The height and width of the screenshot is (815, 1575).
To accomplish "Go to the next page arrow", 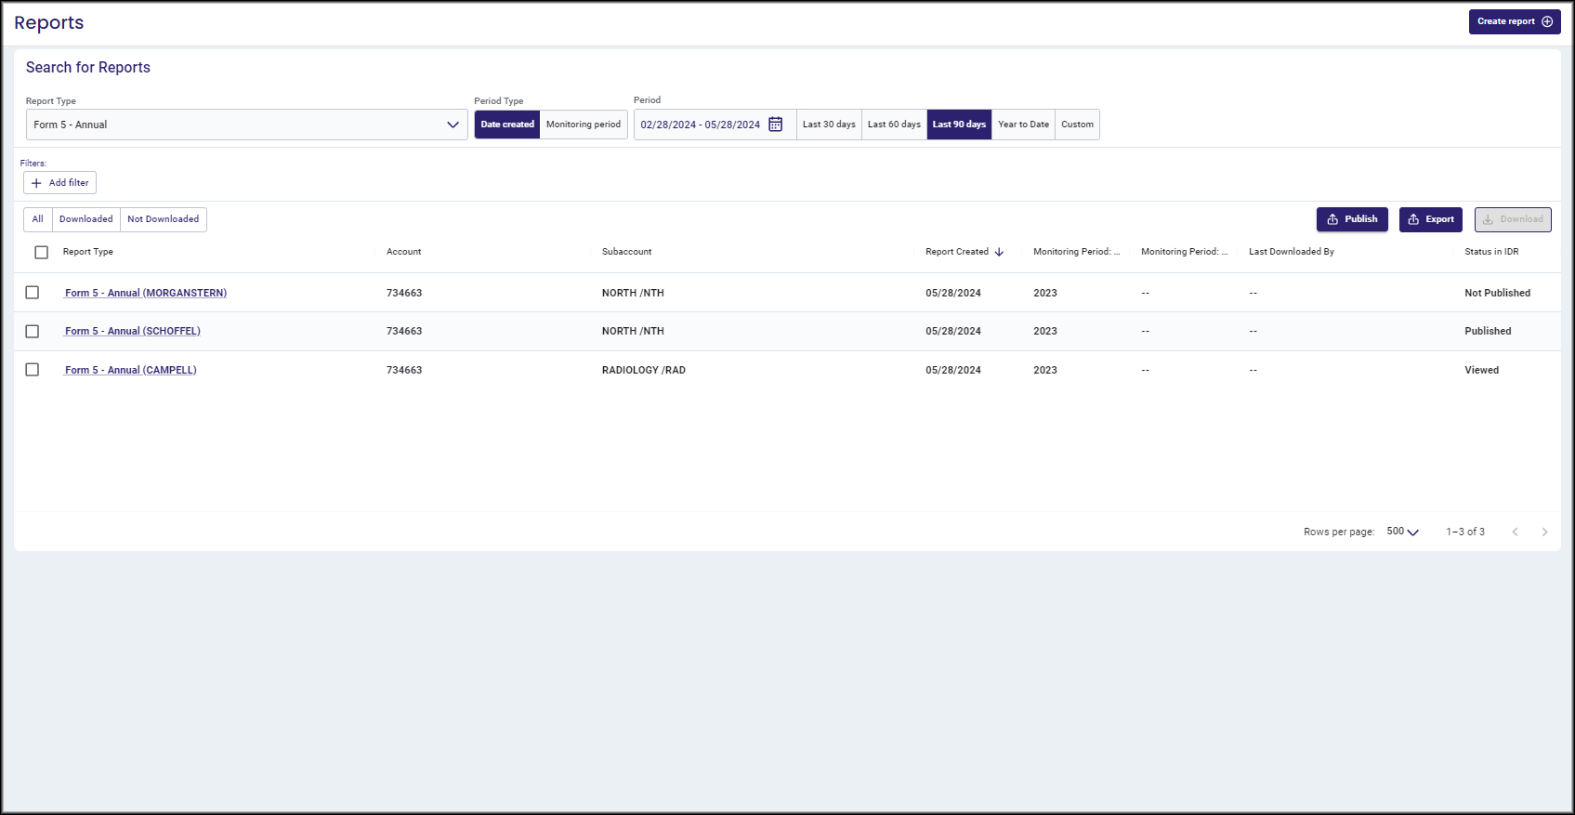I will click(x=1544, y=532).
